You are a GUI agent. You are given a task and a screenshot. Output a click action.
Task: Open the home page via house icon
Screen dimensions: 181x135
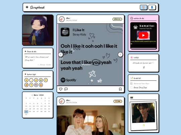point(143,7)
